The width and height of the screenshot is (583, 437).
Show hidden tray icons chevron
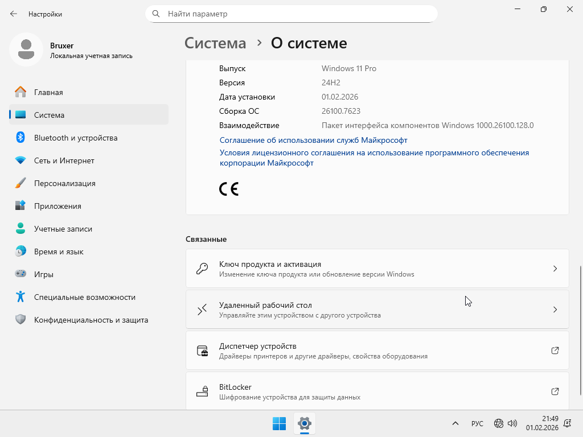point(455,423)
